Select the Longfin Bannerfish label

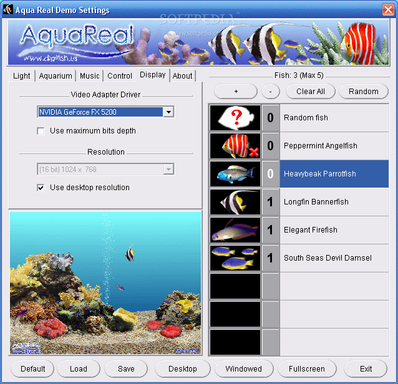coord(316,202)
